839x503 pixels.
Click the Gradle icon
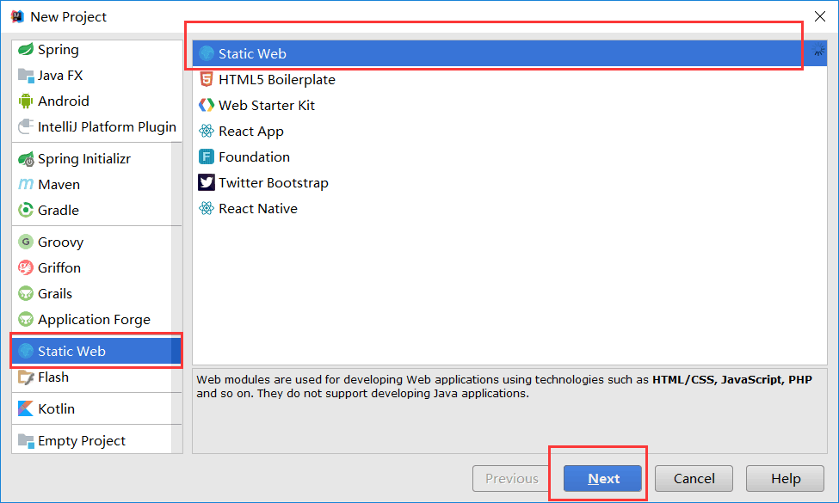[x=26, y=210]
